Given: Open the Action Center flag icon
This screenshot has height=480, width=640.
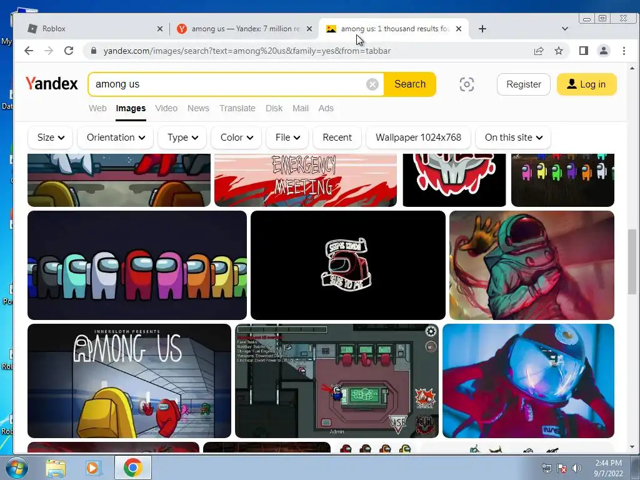Looking at the screenshot, I should [x=562, y=468].
